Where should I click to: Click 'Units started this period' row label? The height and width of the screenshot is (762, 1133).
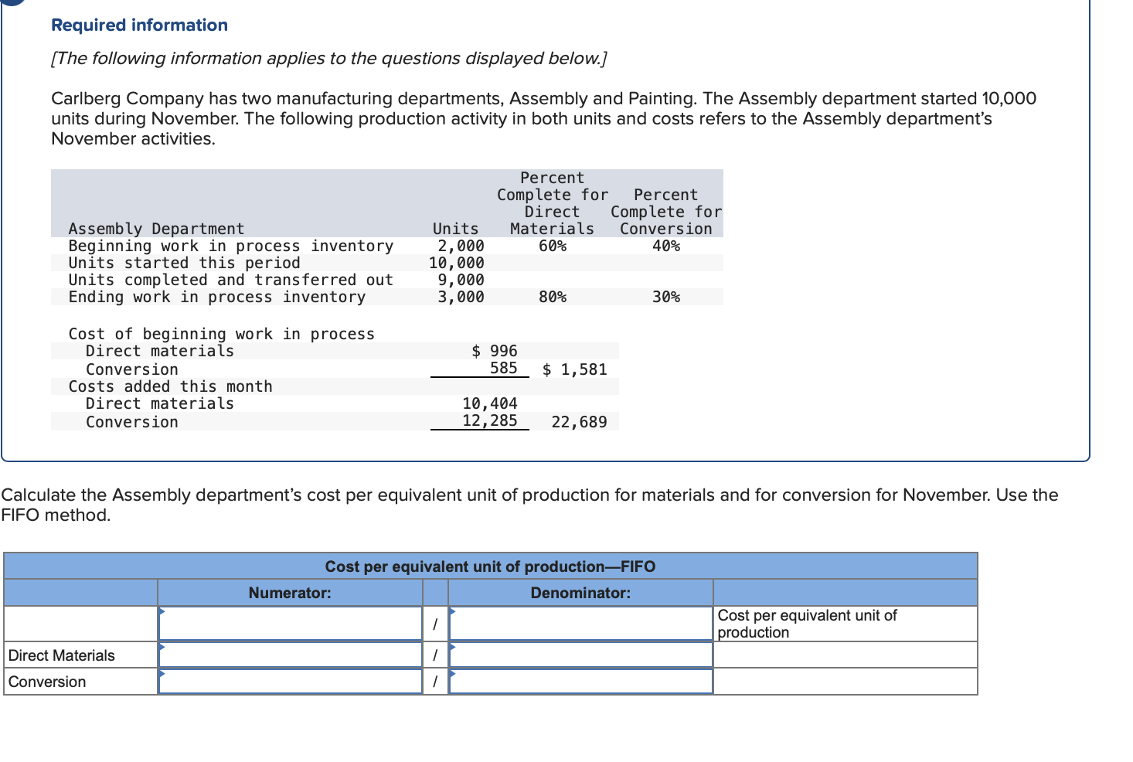pyautogui.click(x=184, y=263)
